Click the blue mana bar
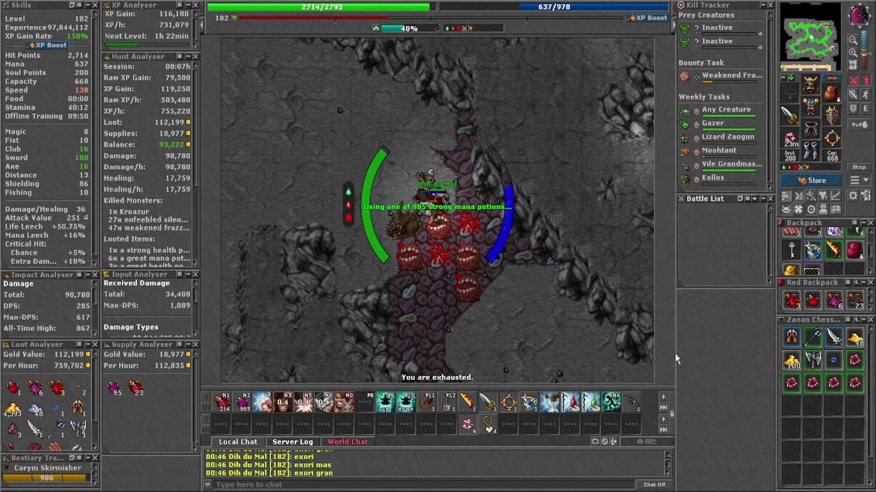This screenshot has width=876, height=492. point(554,7)
